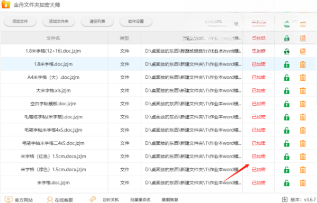Image resolution: width=317 pixels, height=203 pixels.
Task: Open 软件设置 settings
Action: click(136, 22)
